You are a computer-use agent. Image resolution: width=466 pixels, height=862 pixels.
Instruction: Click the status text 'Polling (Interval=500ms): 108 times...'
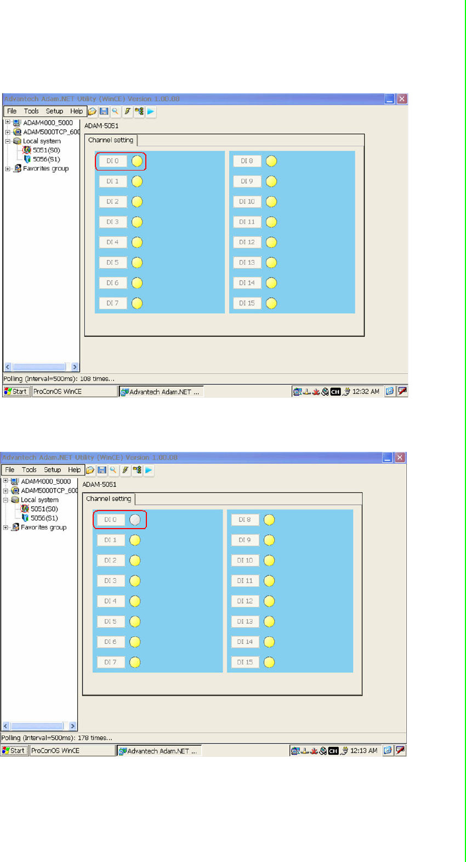tap(59, 379)
